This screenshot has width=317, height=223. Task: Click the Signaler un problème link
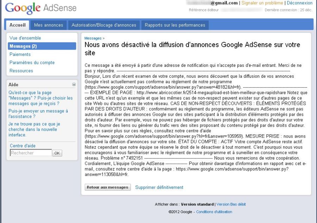tap(262, 3)
